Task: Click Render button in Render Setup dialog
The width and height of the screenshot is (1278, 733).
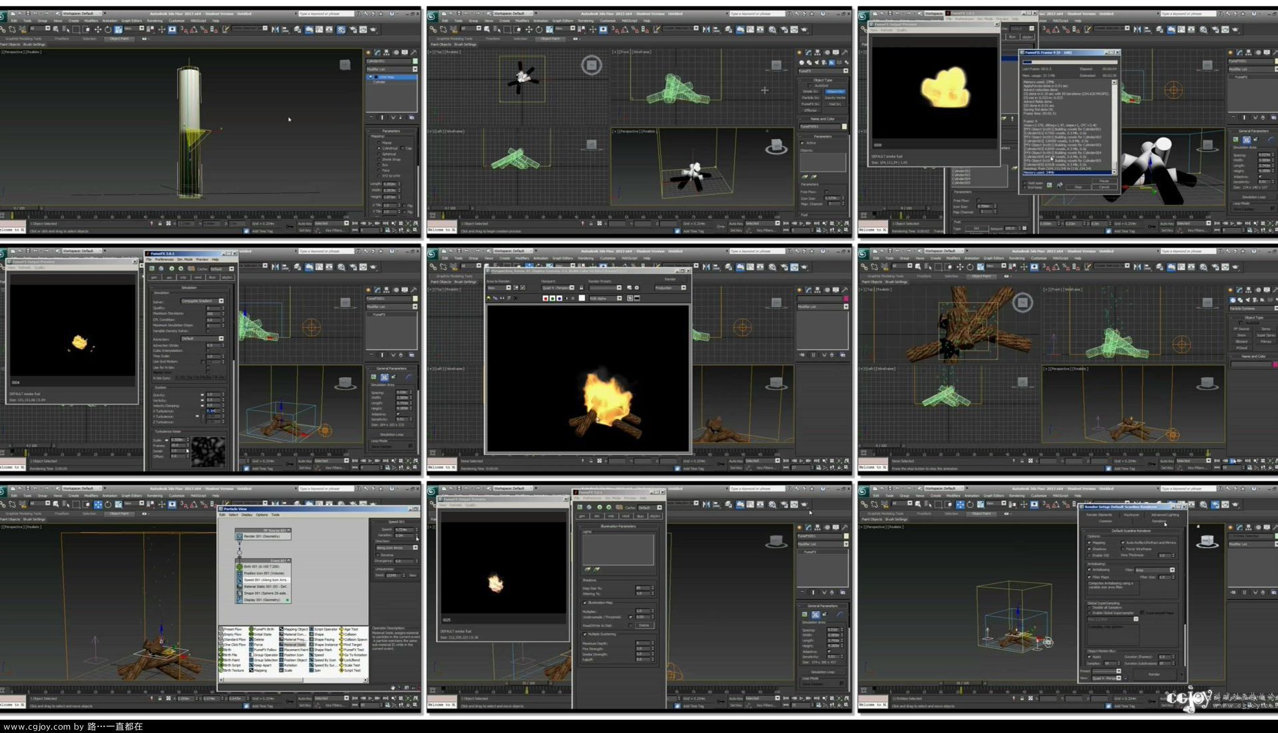Action: [1154, 674]
